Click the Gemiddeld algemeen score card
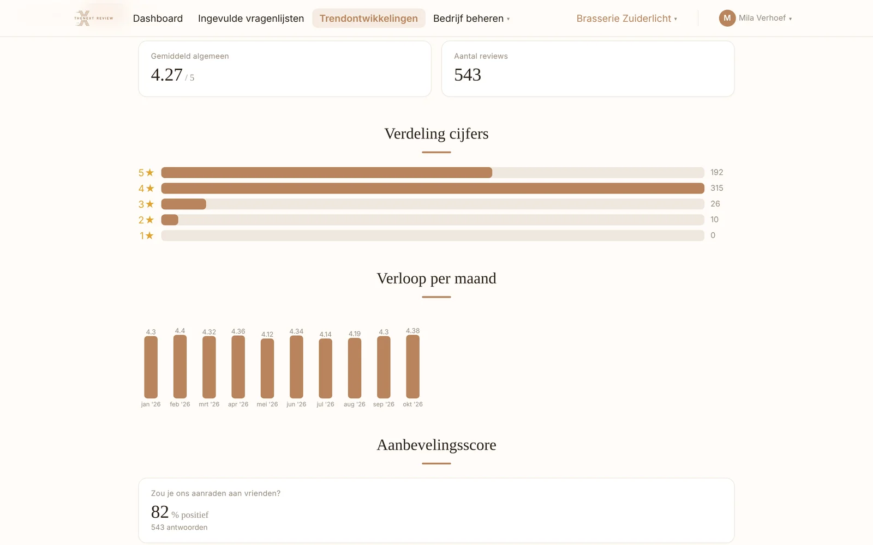873x545 pixels. pos(285,69)
